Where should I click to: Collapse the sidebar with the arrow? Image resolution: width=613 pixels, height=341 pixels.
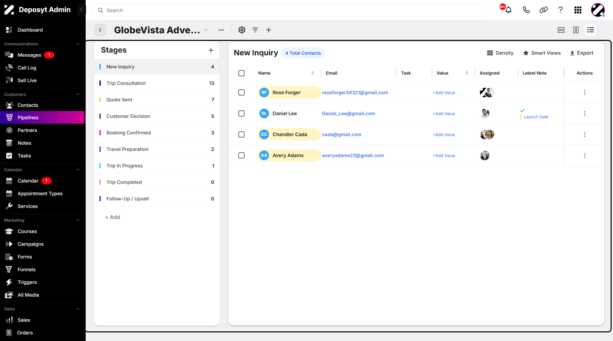[82, 10]
